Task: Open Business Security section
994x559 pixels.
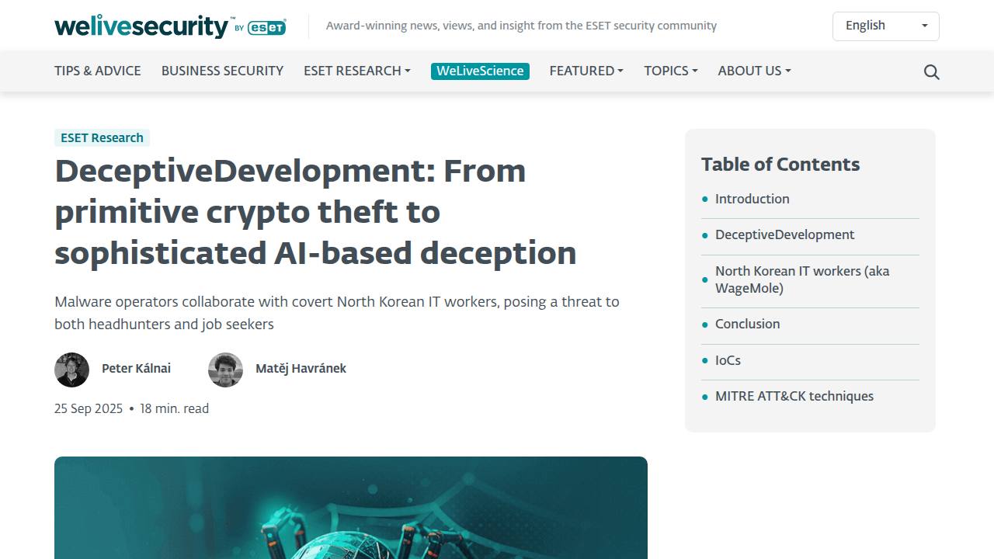Action: (x=222, y=71)
